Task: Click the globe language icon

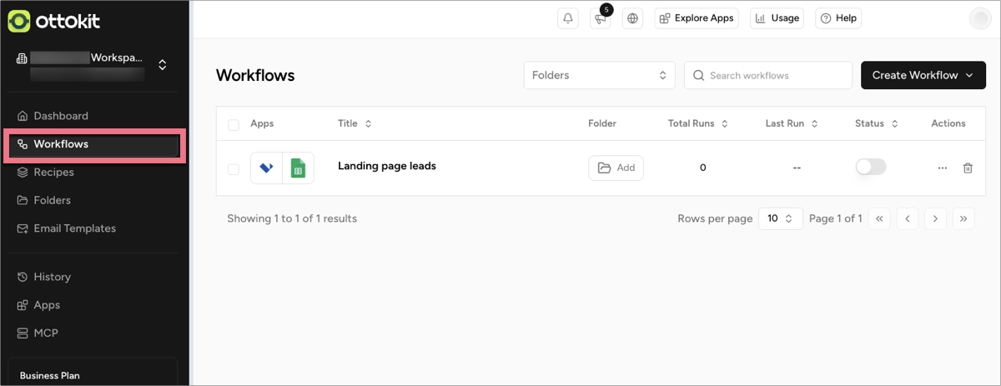Action: point(632,18)
